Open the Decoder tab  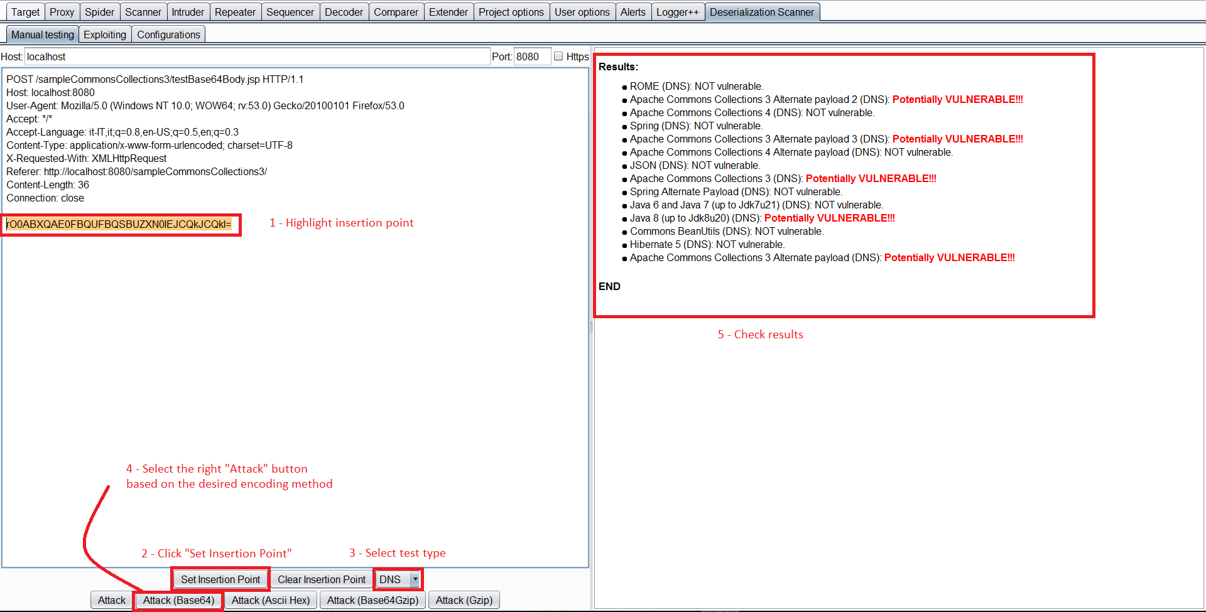point(344,11)
